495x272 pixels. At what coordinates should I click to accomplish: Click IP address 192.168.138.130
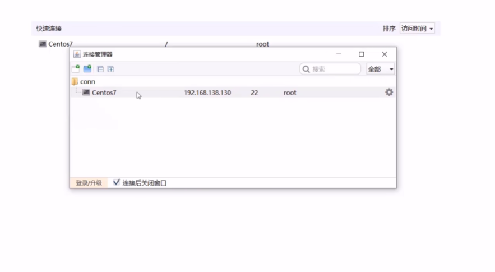pyautogui.click(x=207, y=93)
